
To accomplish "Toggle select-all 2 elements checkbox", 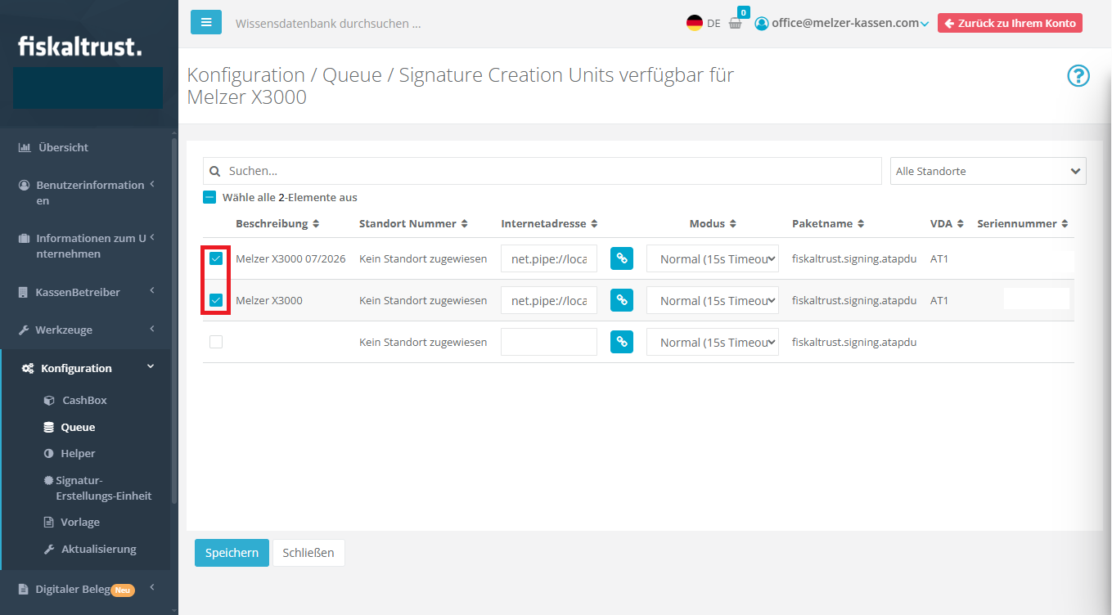I will pyautogui.click(x=209, y=197).
